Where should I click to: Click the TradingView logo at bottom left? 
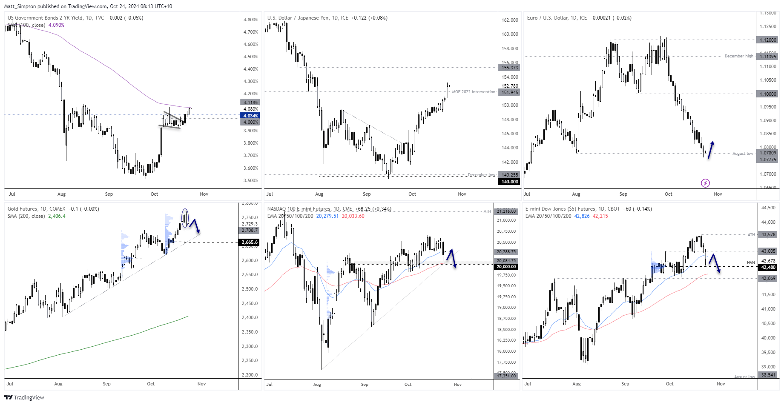(24, 397)
